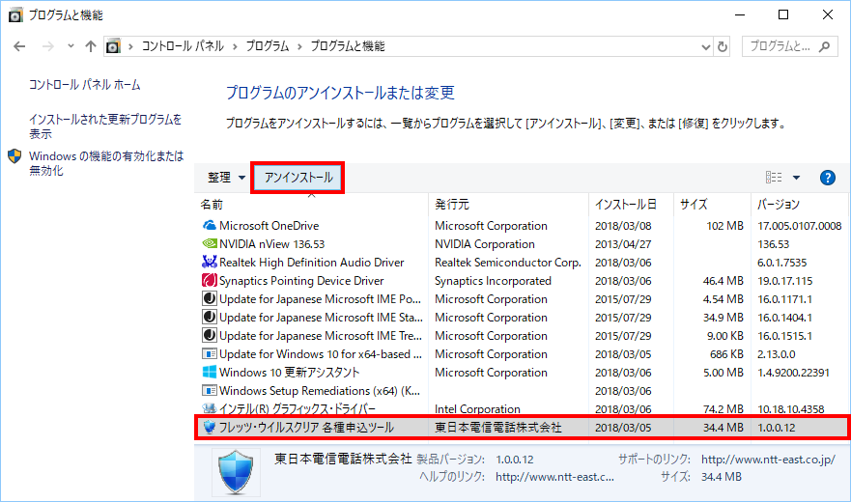Viewport: 851px width, 502px height.
Task: Click the プログラム breadcrumb in the address bar
Action: coord(266,46)
